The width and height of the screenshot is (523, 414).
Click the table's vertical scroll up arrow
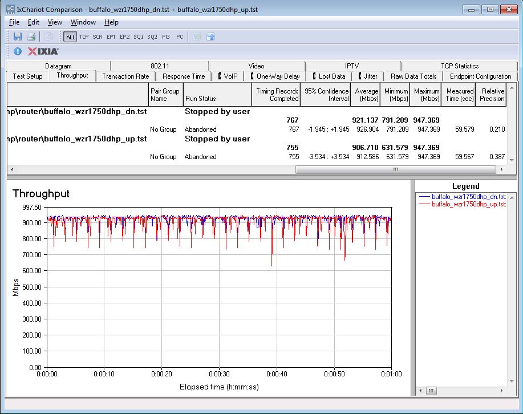point(512,87)
